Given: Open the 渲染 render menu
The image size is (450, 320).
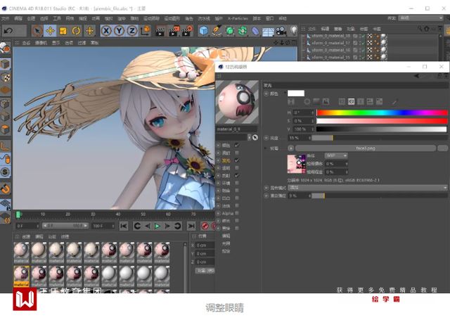Looking at the screenshot, I should click(122, 18).
